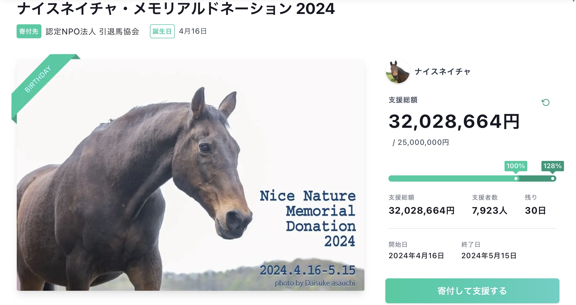
Task: Click the 128% progress marker label
Action: coord(552,166)
